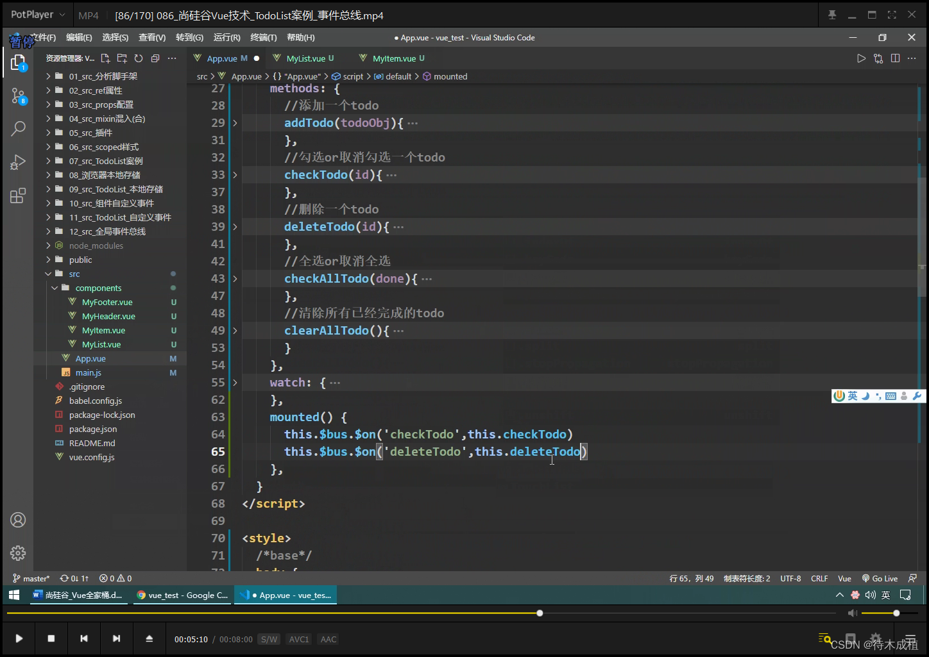Click breadcrumb item mounted
This screenshot has height=657, width=929.
[450, 76]
